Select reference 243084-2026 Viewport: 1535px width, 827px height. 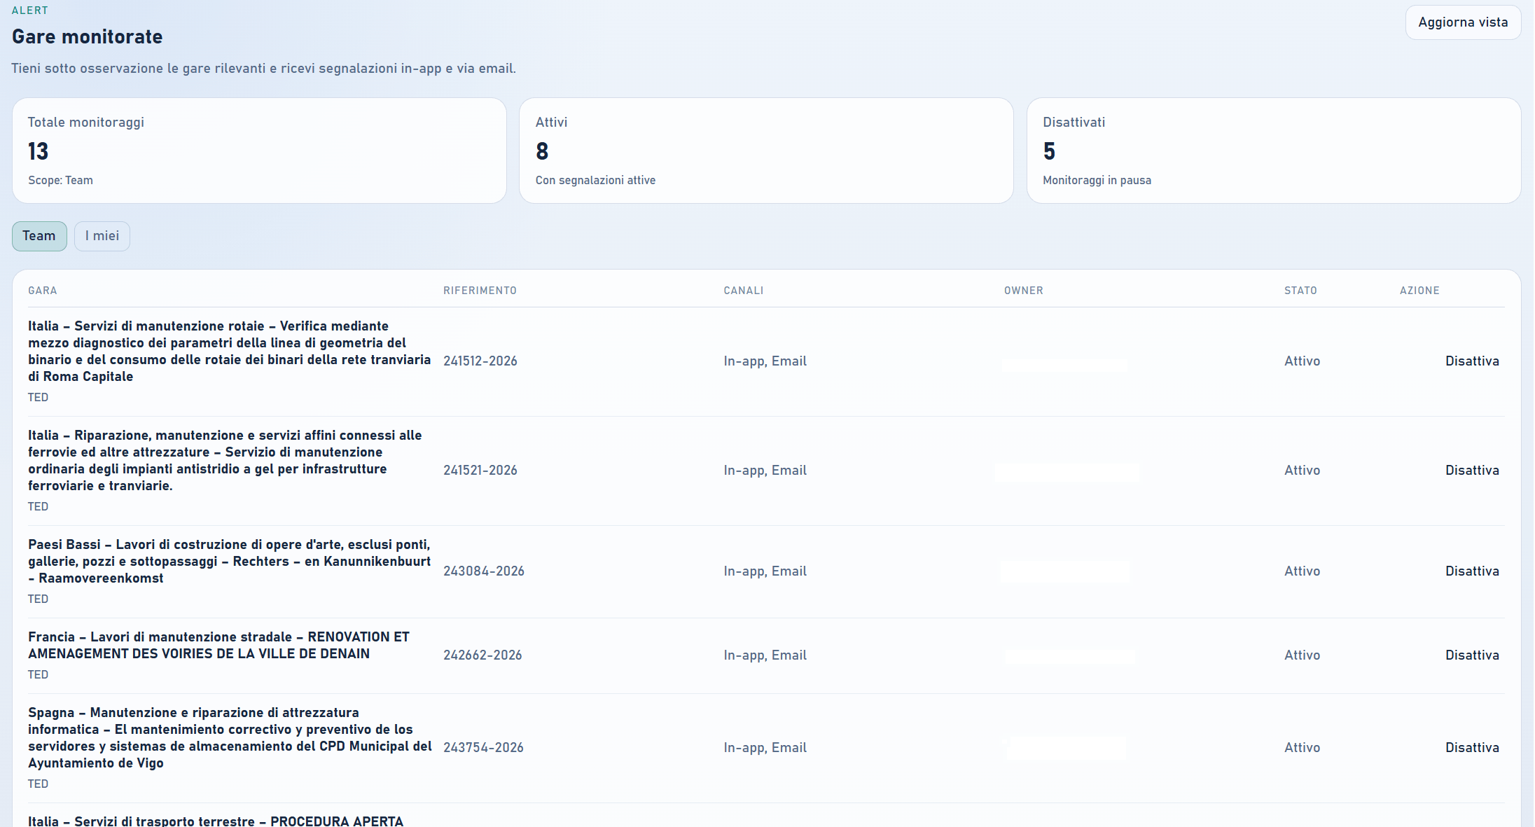coord(484,571)
